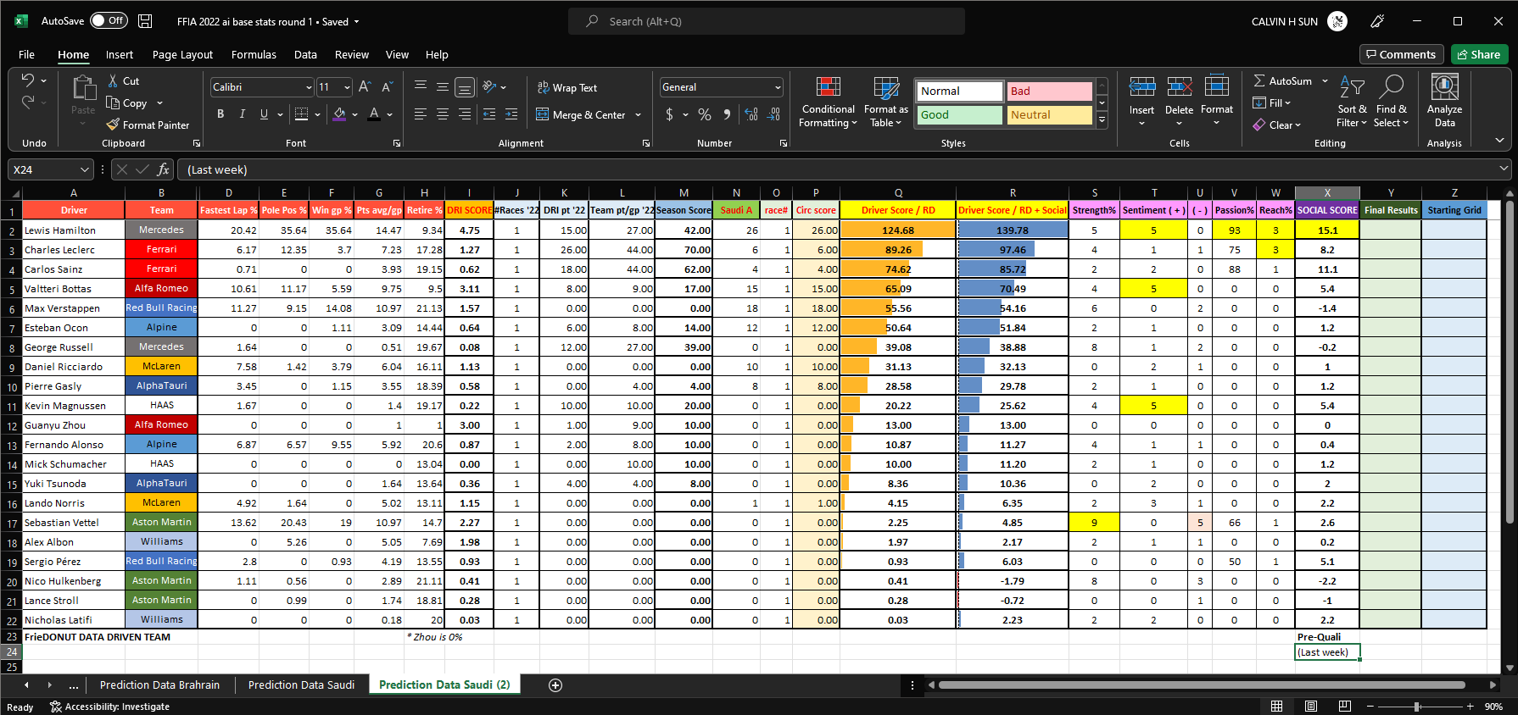Open the font name Calibri dropdown
Screen dimensions: 1518x715
coord(309,87)
